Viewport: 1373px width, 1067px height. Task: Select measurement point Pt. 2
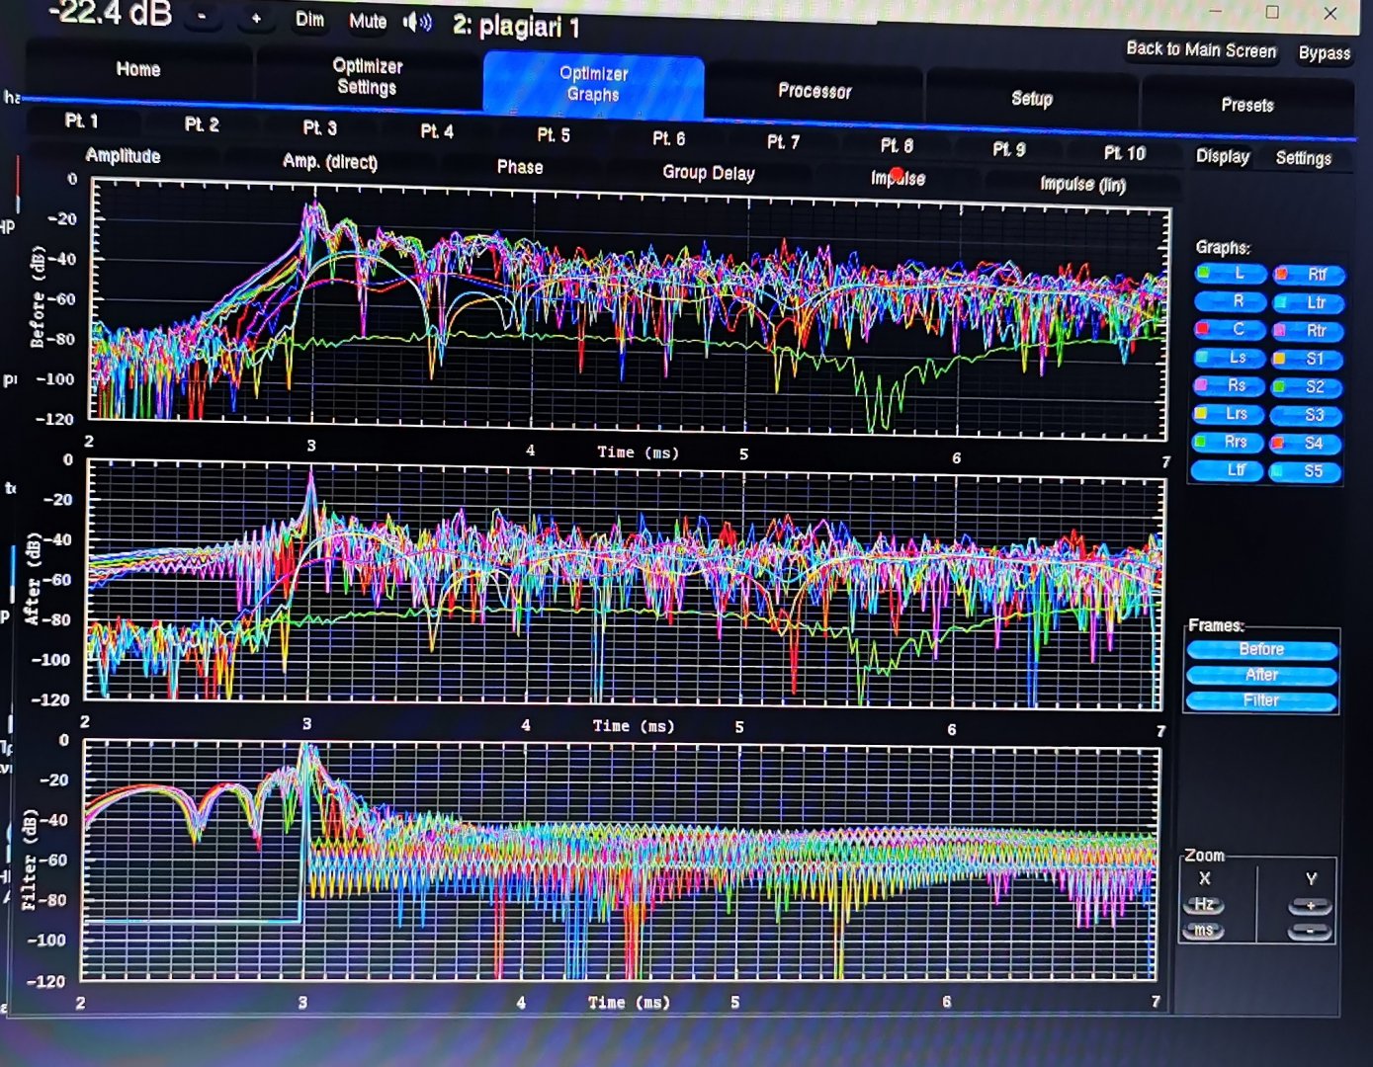[x=201, y=124]
